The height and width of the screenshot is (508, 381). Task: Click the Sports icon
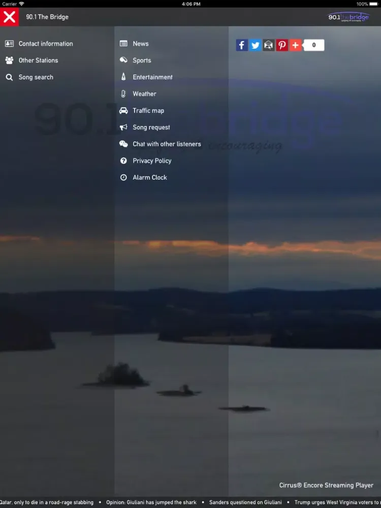(x=123, y=60)
